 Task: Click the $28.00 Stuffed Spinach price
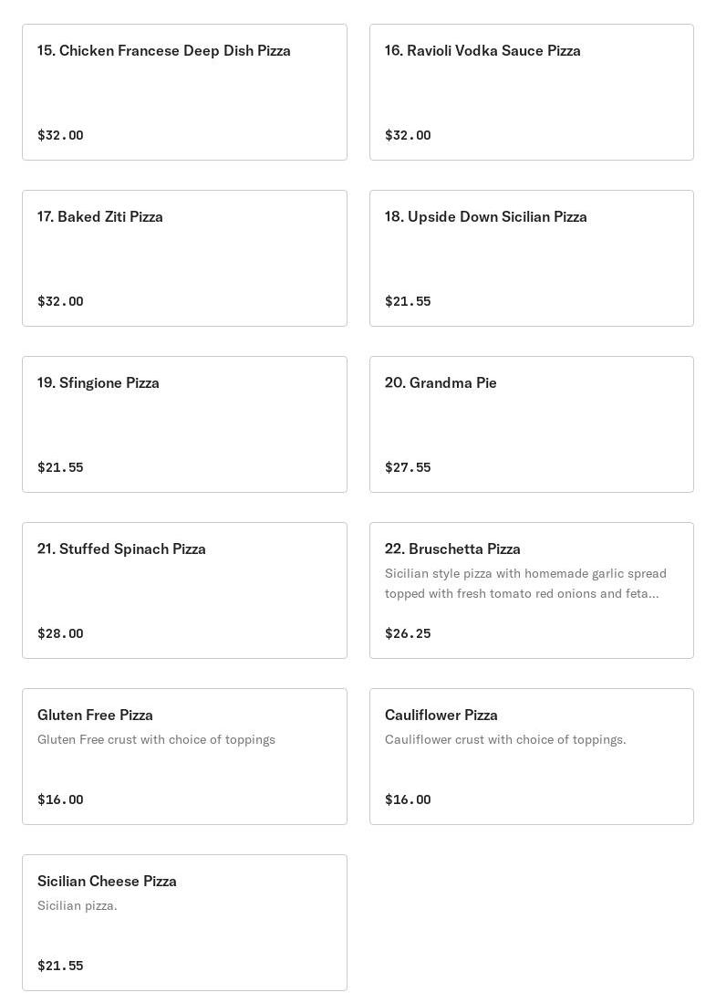tap(60, 633)
